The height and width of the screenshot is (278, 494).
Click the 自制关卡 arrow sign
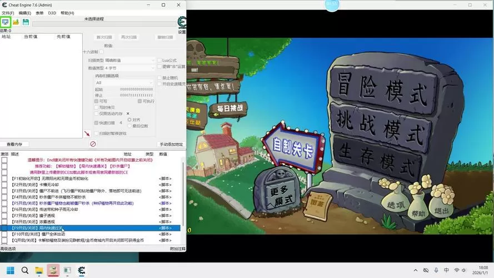[293, 147]
